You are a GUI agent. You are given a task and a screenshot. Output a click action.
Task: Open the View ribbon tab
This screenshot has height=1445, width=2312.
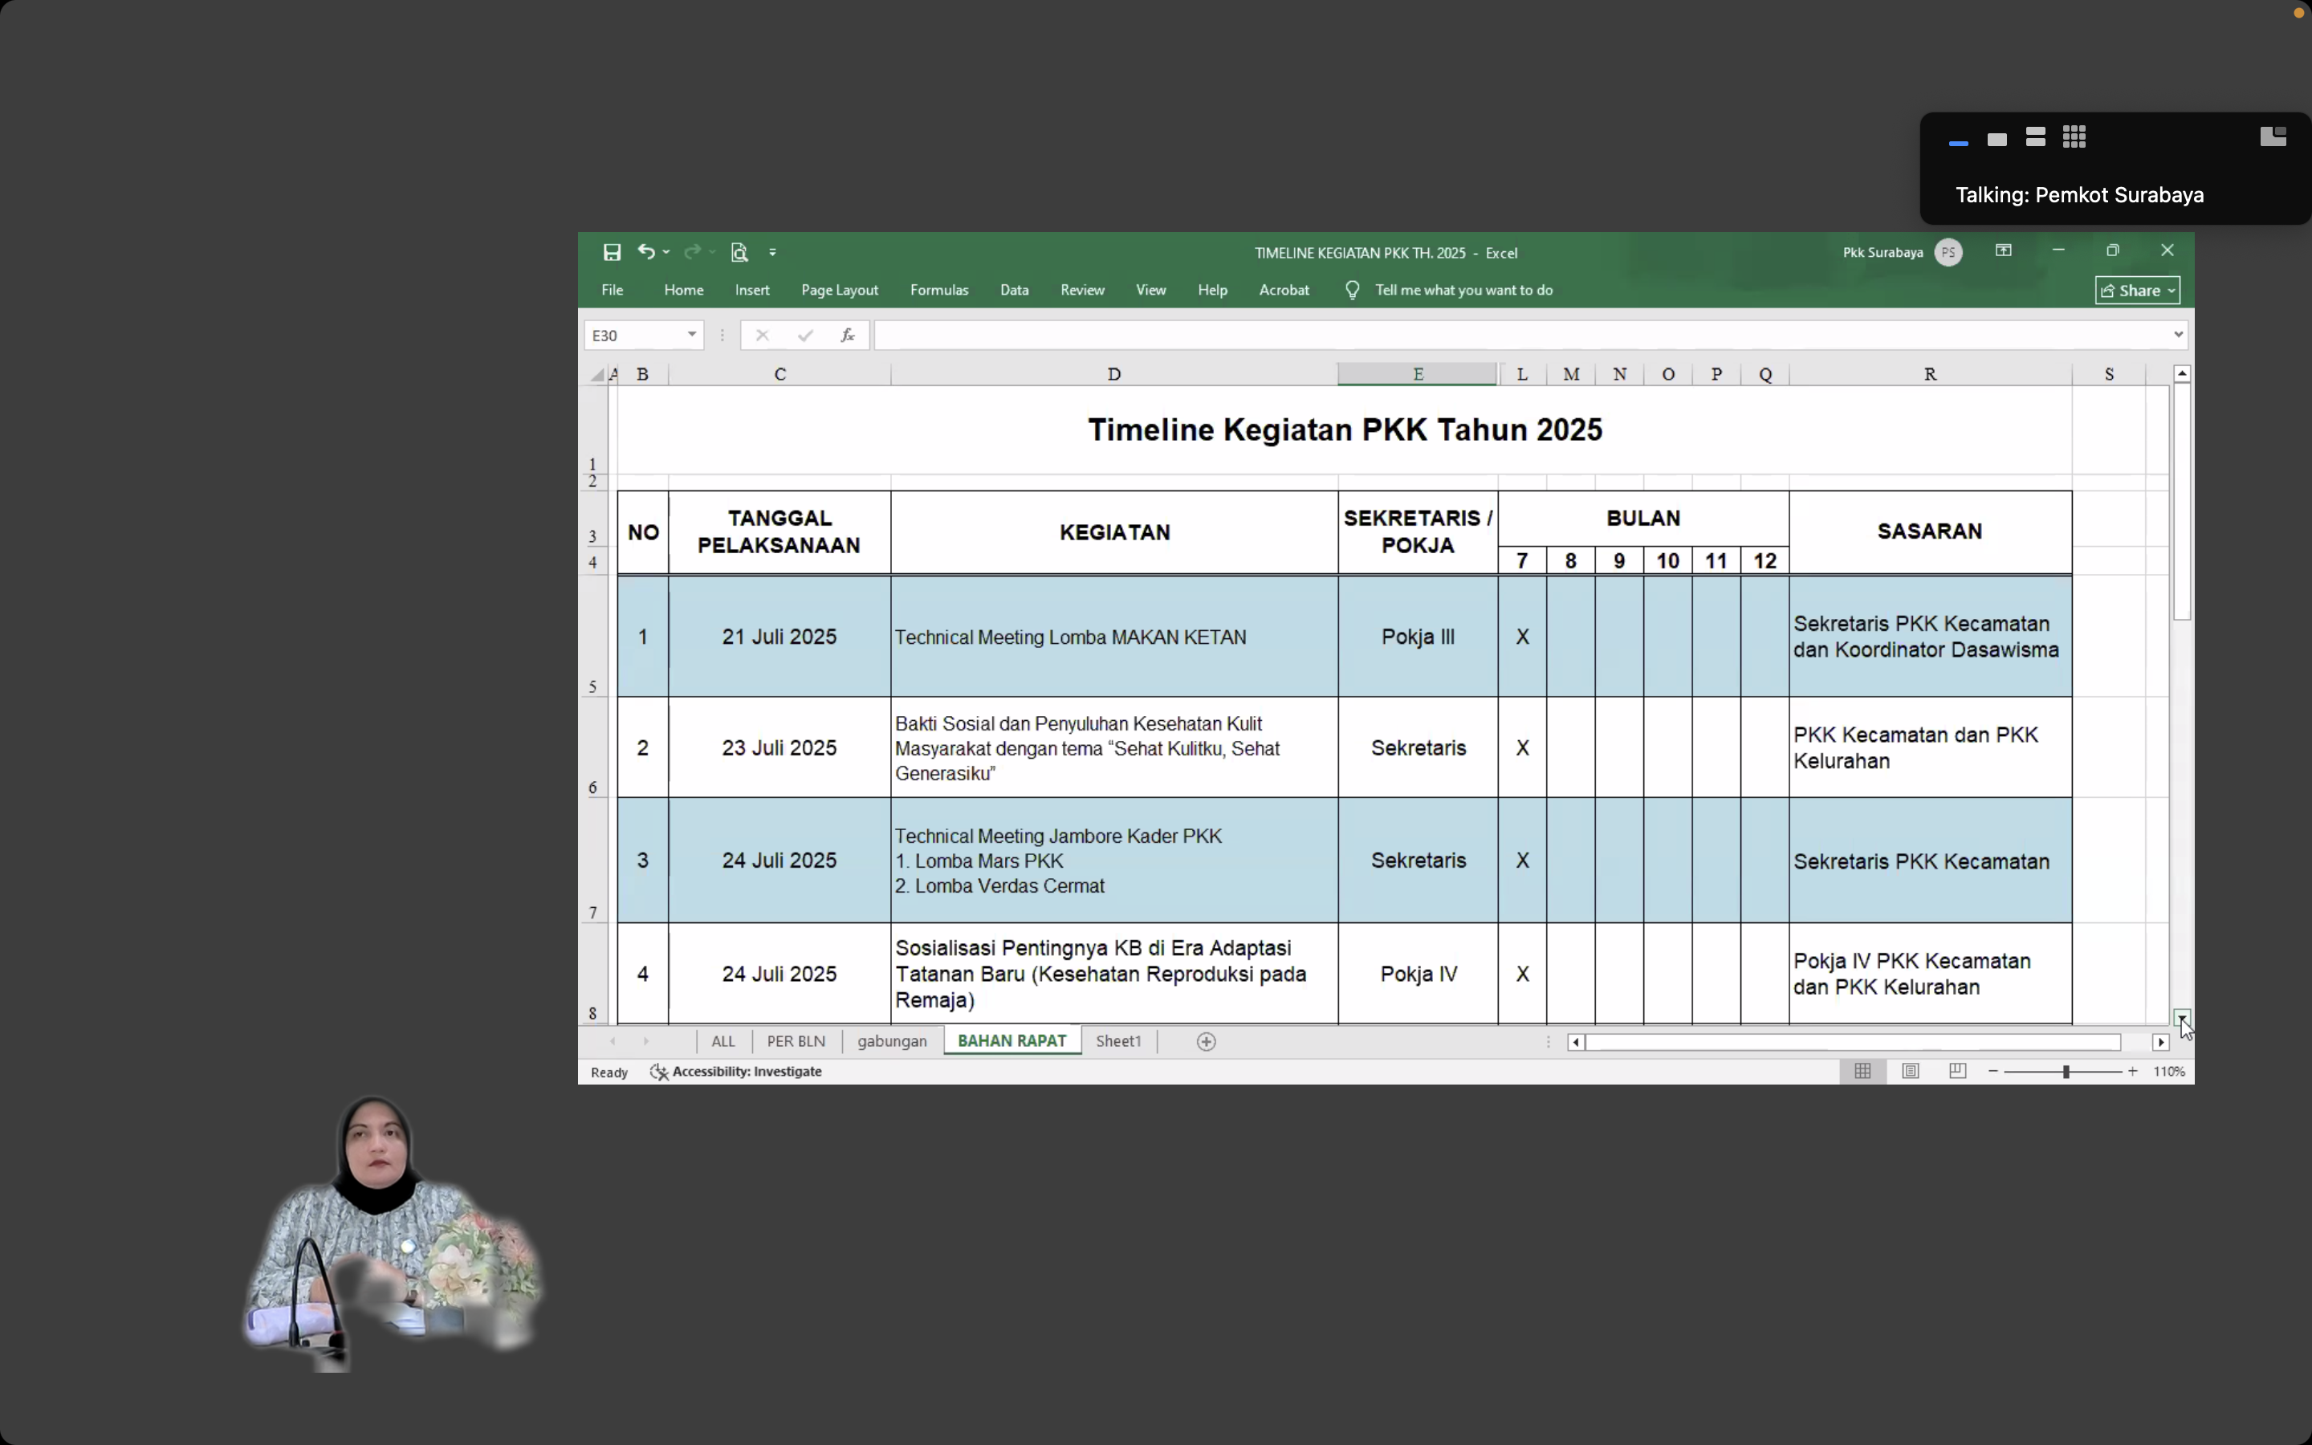1150,290
